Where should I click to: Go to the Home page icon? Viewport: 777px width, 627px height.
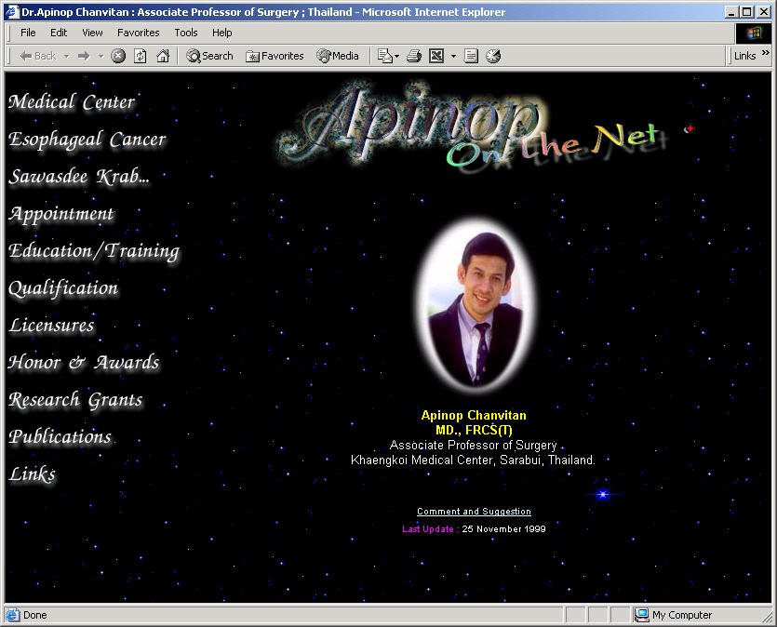pyautogui.click(x=163, y=56)
